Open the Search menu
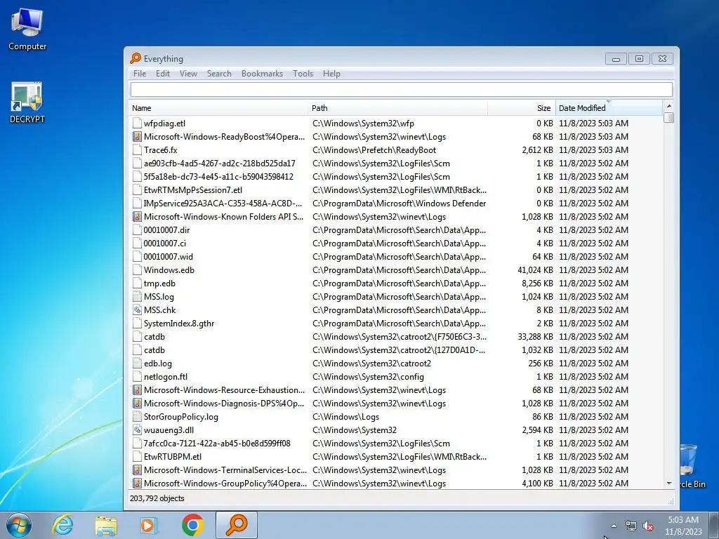The image size is (719, 539). point(219,74)
